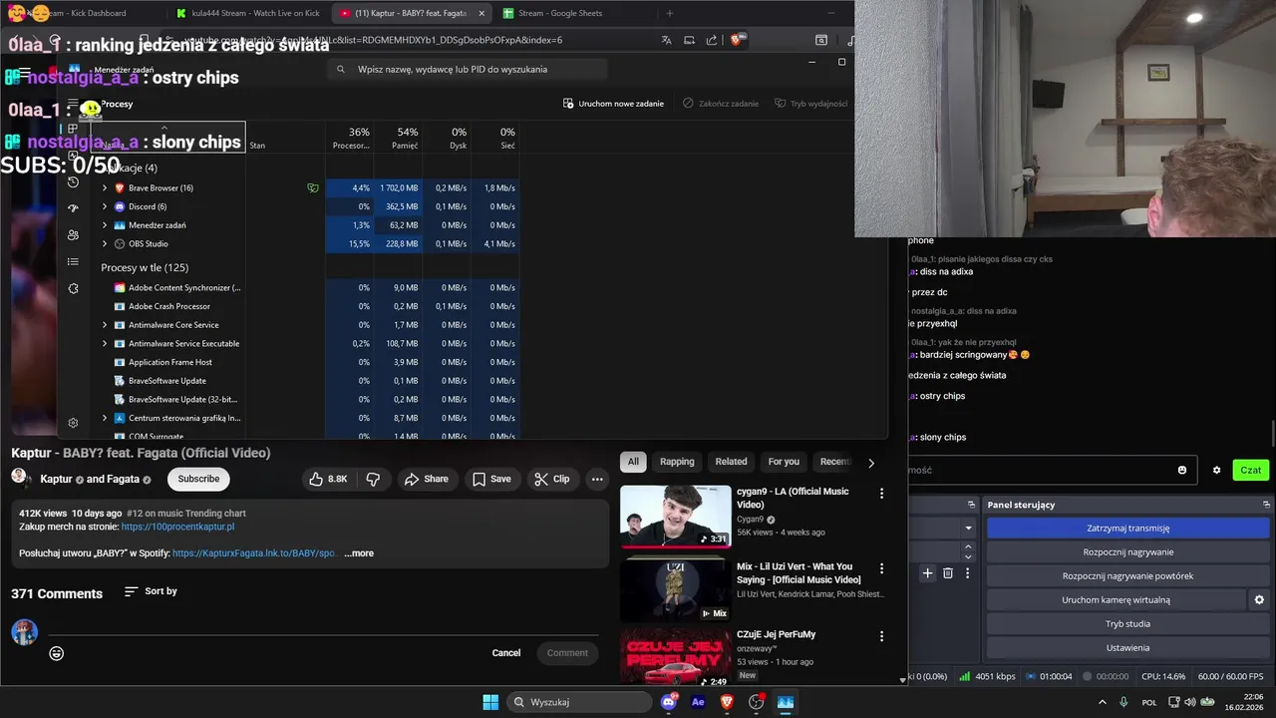Expand description with ...more

pyautogui.click(x=359, y=553)
